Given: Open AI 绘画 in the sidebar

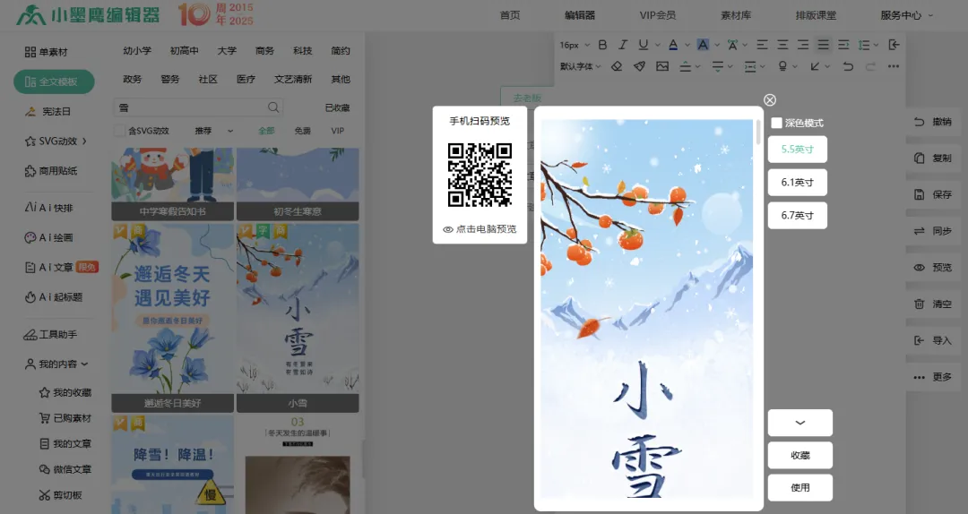Looking at the screenshot, I should pyautogui.click(x=48, y=237).
